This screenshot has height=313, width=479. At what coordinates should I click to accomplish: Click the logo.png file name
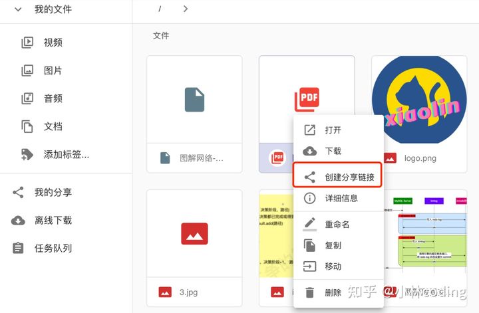420,158
